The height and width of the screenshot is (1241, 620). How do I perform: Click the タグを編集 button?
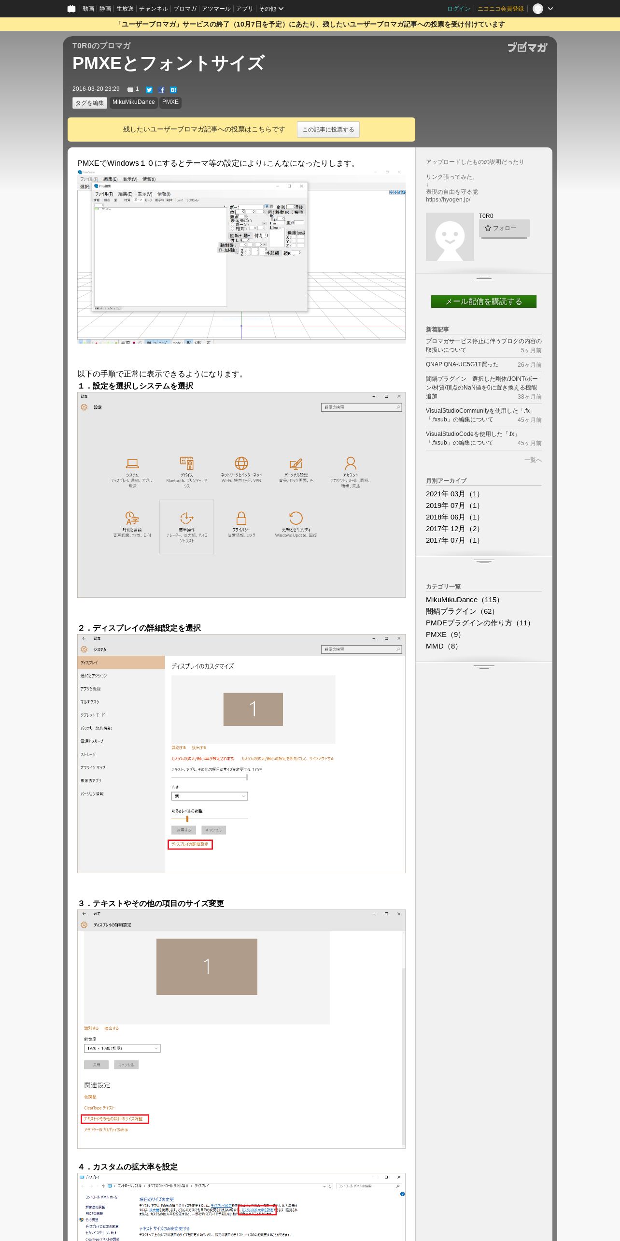click(x=90, y=103)
